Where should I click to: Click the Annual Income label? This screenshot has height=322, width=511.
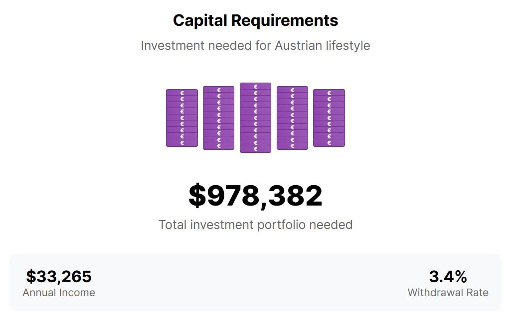(59, 293)
